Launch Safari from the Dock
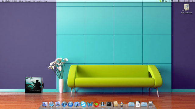 click(x=51, y=104)
